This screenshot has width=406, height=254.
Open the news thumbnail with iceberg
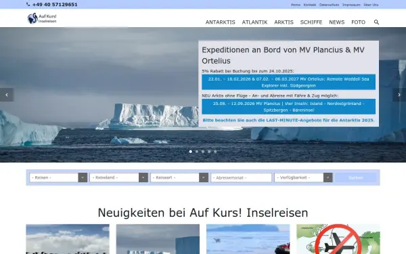[158, 239]
